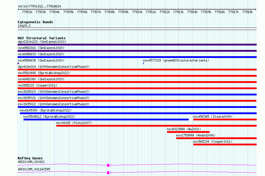Open nsv565234 (Cooper2011) label
Image resolution: width=265 pixels, height=176 pixels.
coord(213,142)
